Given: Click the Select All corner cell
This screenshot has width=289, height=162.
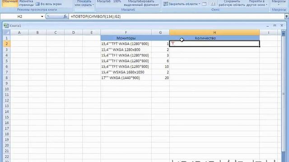Looking at the screenshot, I should 6,32.
